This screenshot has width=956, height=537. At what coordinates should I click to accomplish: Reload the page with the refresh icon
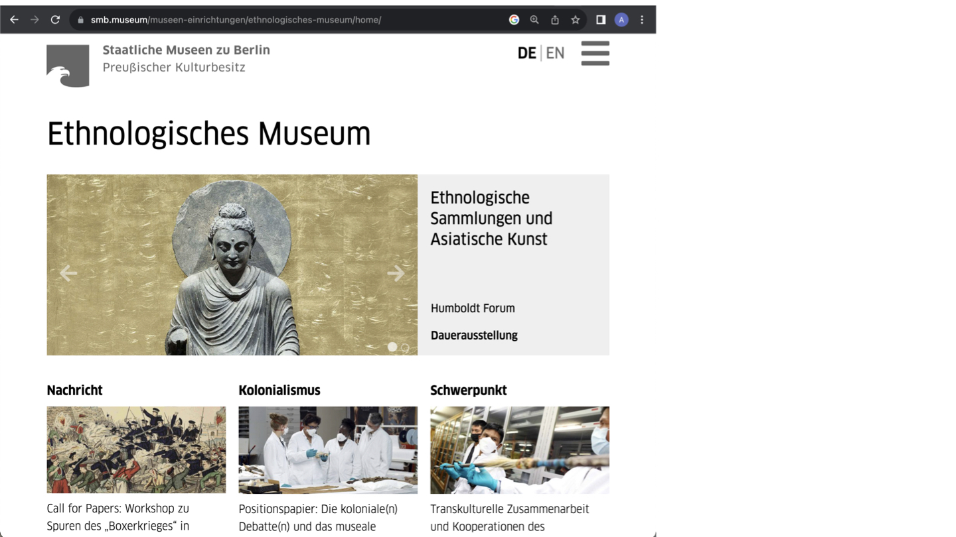[55, 20]
